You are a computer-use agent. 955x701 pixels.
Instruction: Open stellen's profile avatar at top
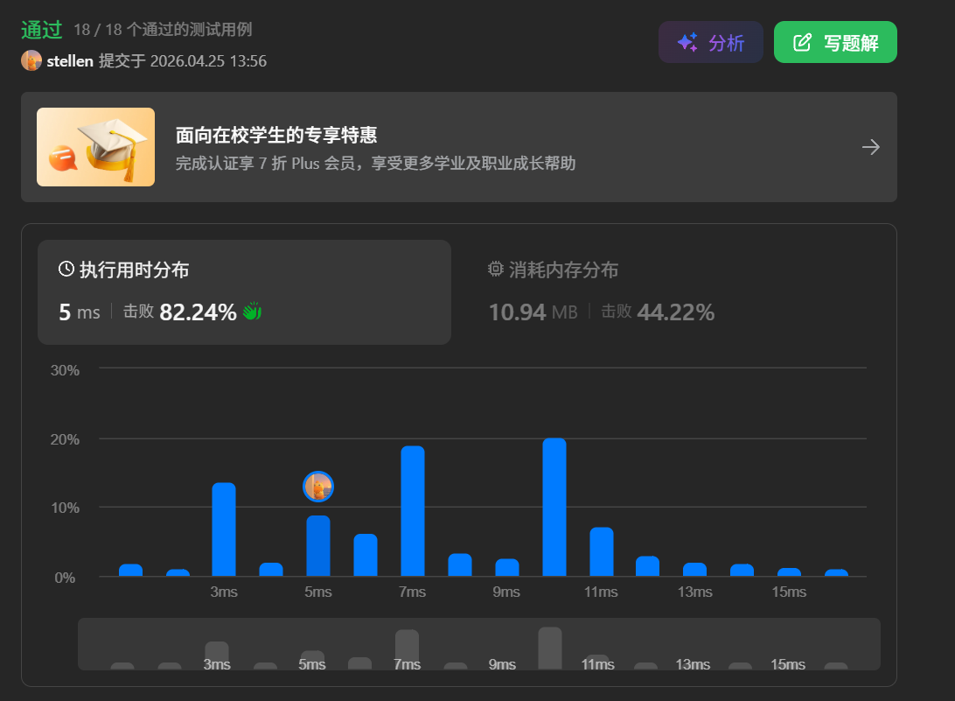pyautogui.click(x=31, y=60)
